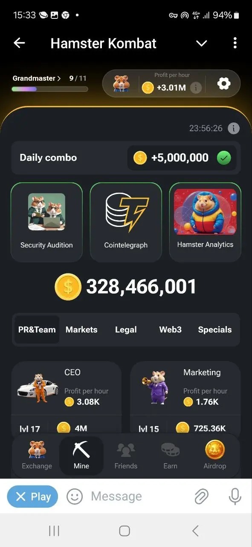Open the settings gear icon
Screen dimensions: 252x547
223,84
